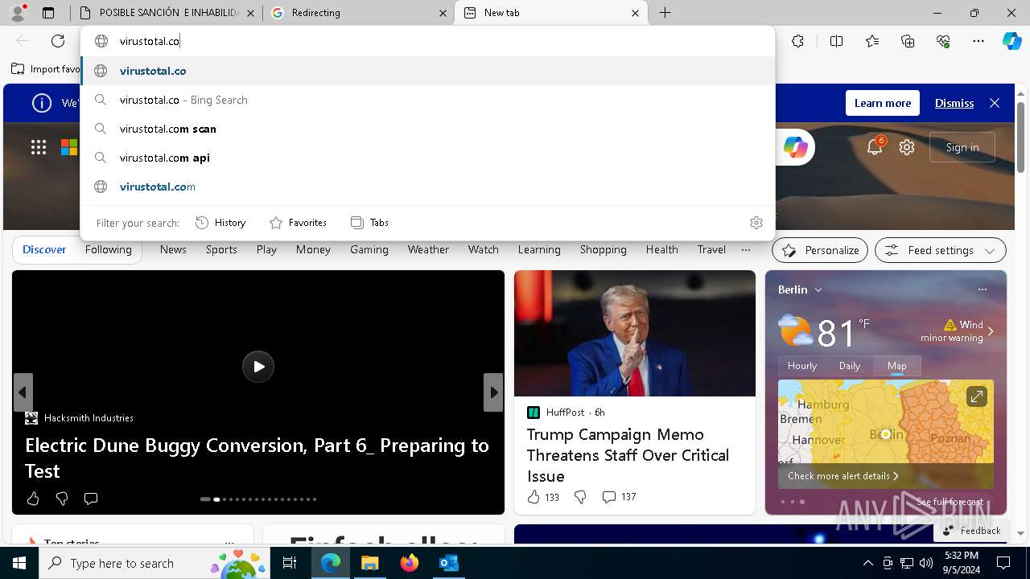Click the Dismiss link in banner
This screenshot has height=579, width=1030.
point(954,103)
